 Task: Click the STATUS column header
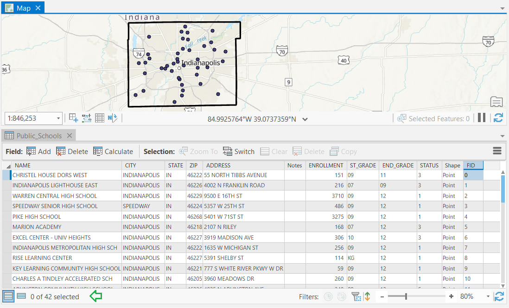pos(429,166)
